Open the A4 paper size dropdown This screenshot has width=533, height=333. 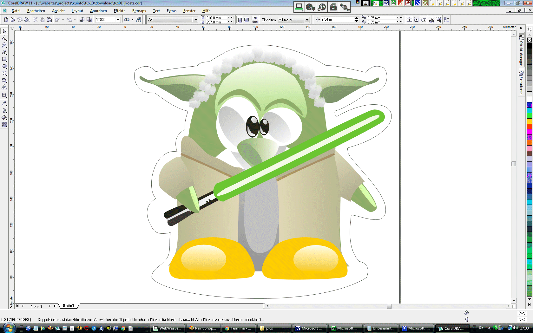(195, 20)
